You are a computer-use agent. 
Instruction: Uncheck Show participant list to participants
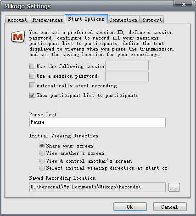click(x=32, y=95)
